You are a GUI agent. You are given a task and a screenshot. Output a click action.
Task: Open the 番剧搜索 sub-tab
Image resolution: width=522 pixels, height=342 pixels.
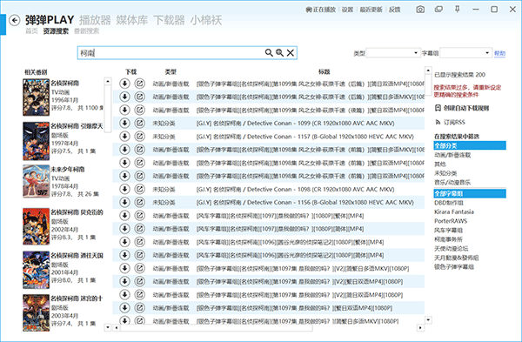(86, 31)
